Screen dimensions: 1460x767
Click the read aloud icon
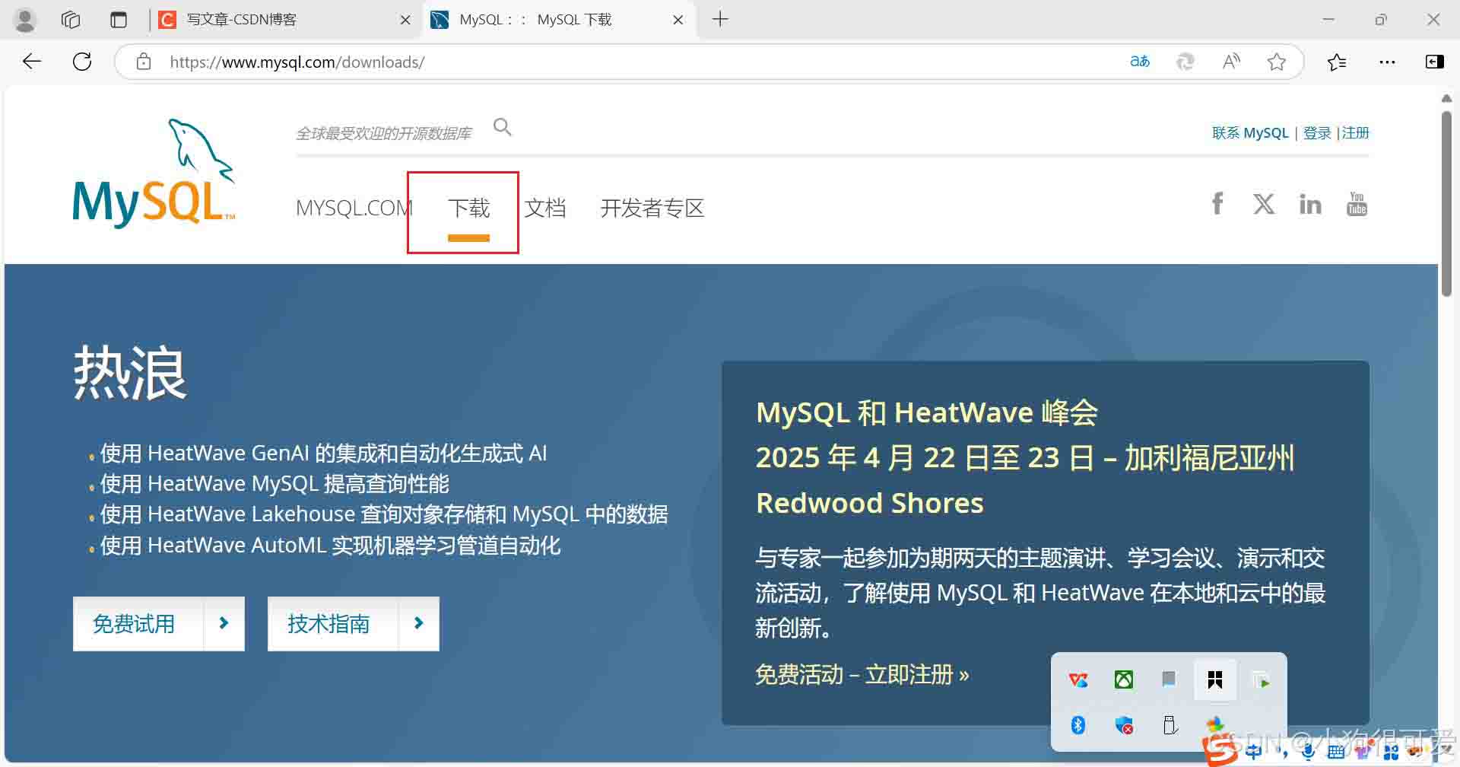click(1231, 62)
